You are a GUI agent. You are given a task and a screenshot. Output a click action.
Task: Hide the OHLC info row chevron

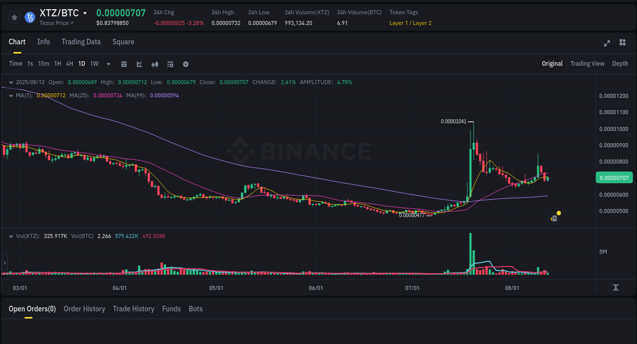point(10,82)
